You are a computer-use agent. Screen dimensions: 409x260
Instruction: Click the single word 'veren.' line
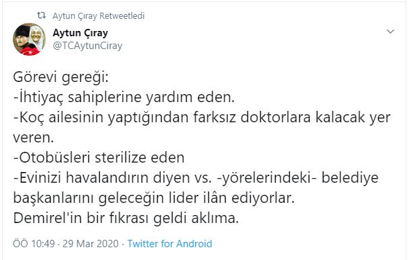pos(34,138)
